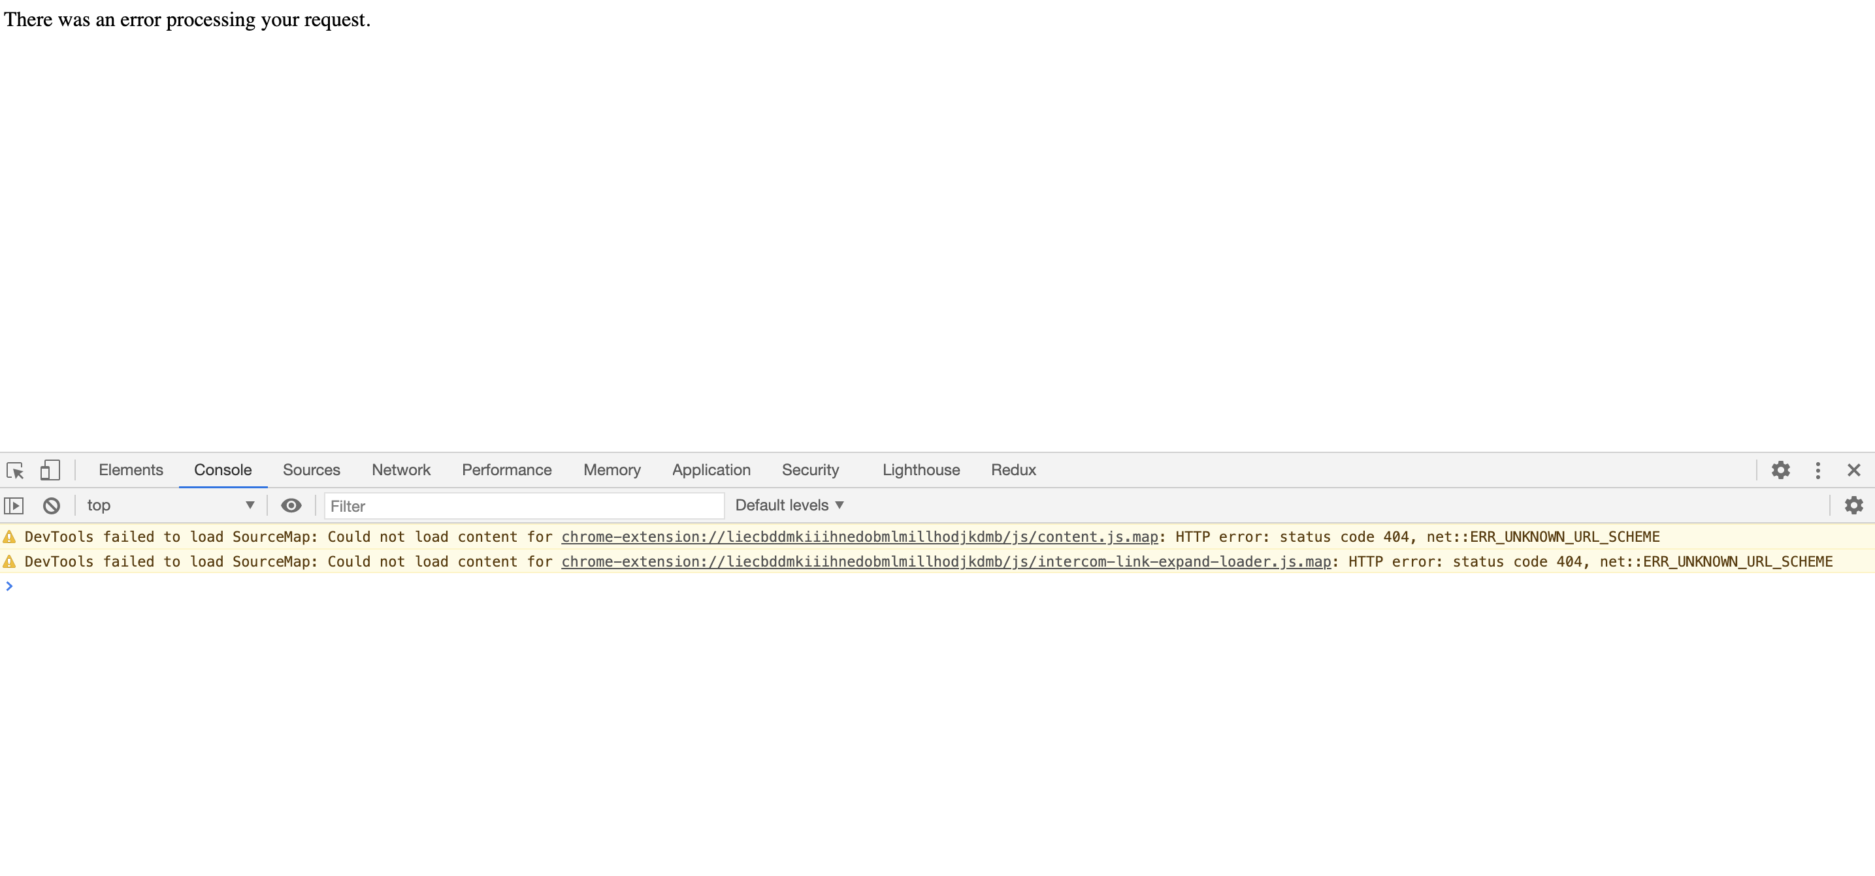Switch to the Network tab

401,471
